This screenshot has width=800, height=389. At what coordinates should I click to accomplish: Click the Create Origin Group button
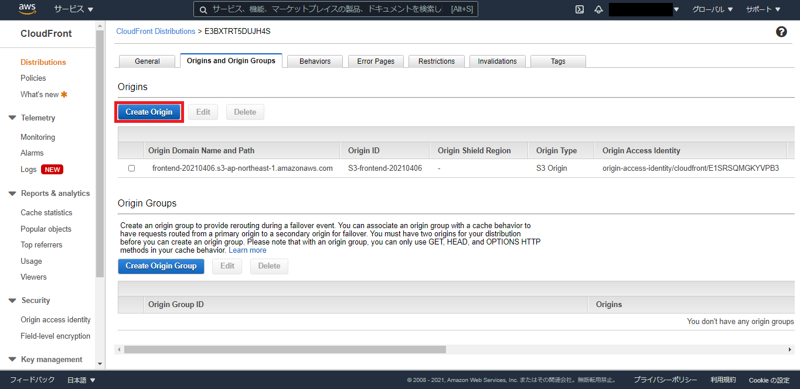pos(161,266)
